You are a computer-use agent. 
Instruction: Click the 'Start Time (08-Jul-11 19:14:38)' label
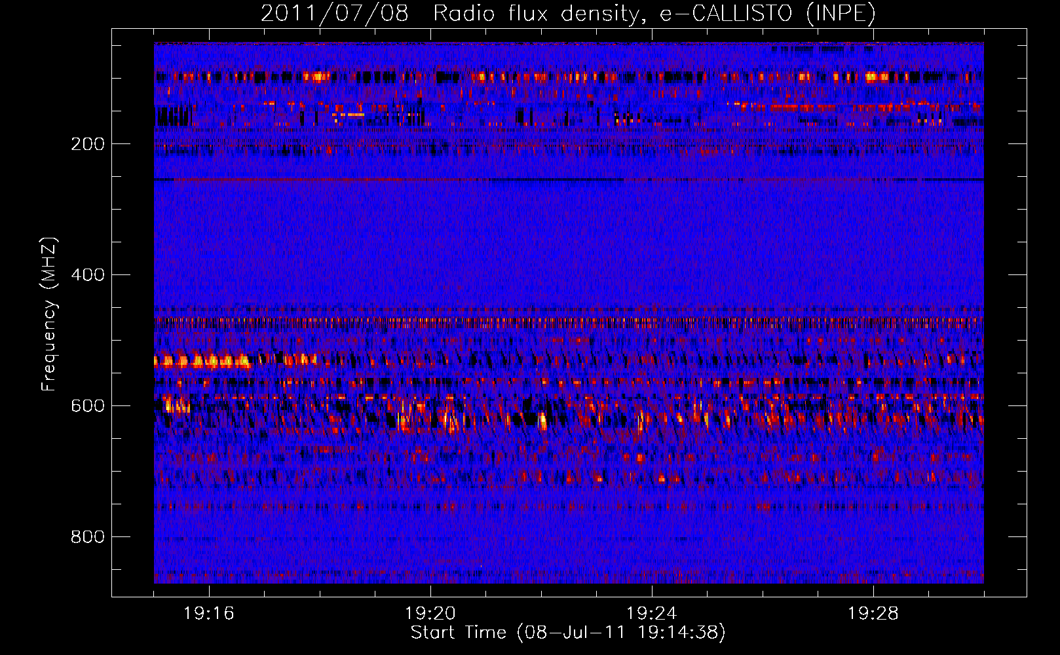(568, 633)
